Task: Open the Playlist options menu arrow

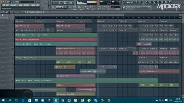Action: point(1,12)
